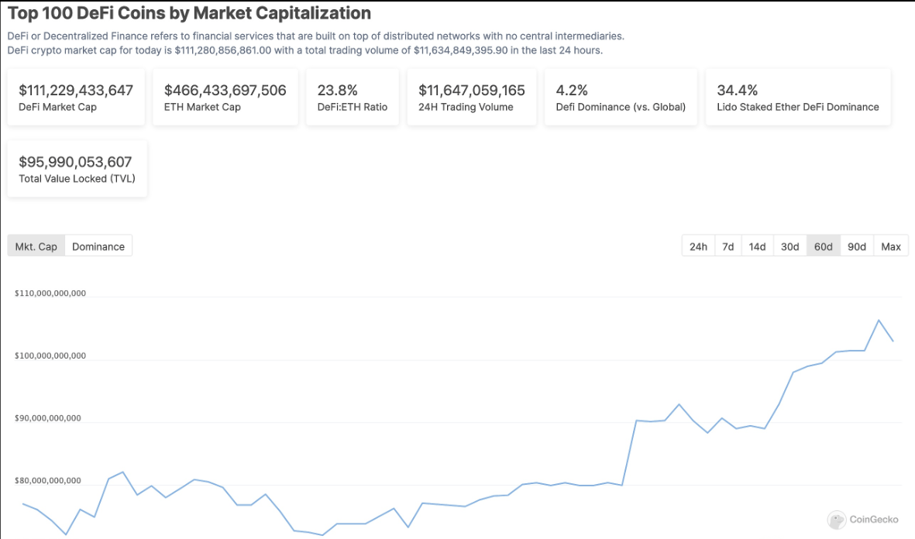Click the Total Value Locked (TVL) card
The width and height of the screenshot is (915, 539).
pos(77,169)
